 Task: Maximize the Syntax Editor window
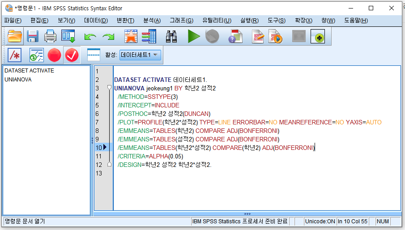coord(371,8)
